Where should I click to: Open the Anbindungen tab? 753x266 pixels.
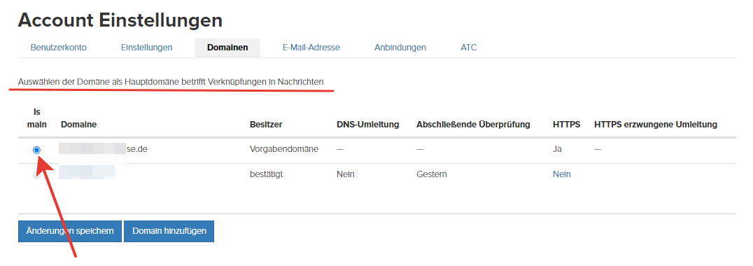[x=400, y=48]
